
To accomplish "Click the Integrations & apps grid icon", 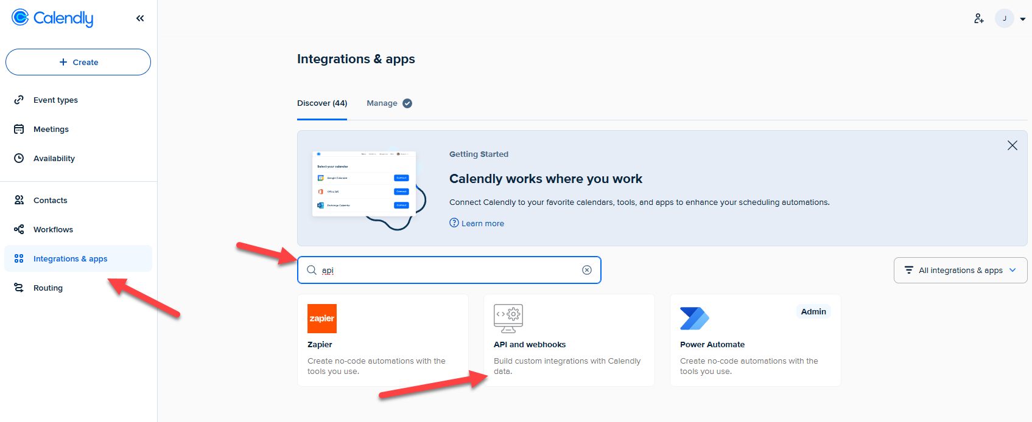I will coord(19,258).
